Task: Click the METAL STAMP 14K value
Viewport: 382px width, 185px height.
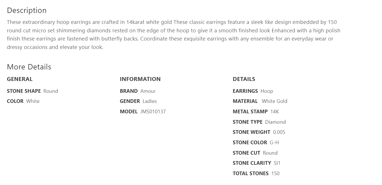Action: tap(274, 112)
